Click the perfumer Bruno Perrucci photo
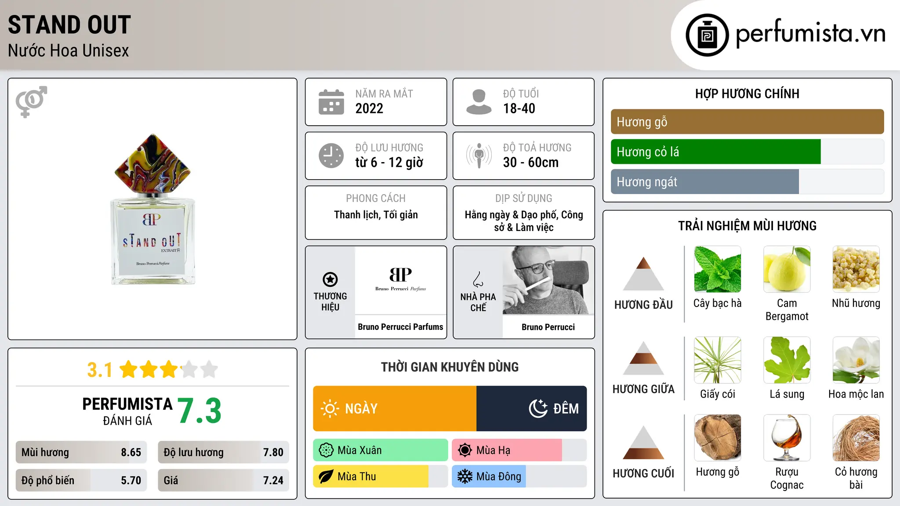Image resolution: width=900 pixels, height=506 pixels. click(x=548, y=280)
